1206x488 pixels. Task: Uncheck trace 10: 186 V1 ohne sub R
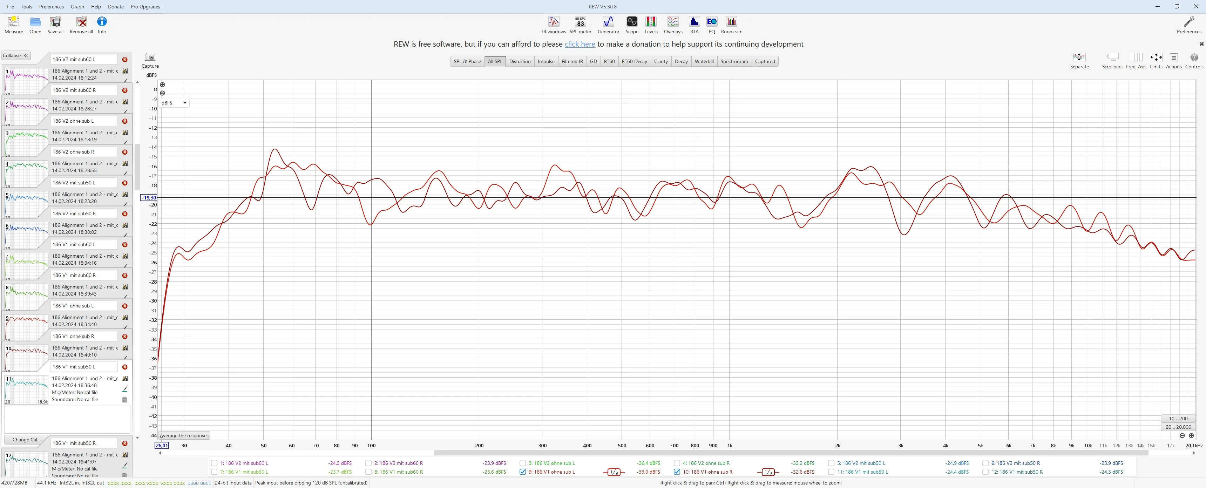[x=677, y=472]
